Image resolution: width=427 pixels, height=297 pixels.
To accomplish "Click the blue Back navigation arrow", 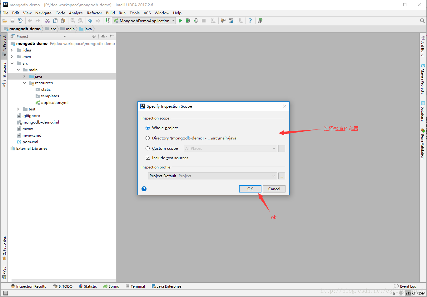I will click(90, 21).
